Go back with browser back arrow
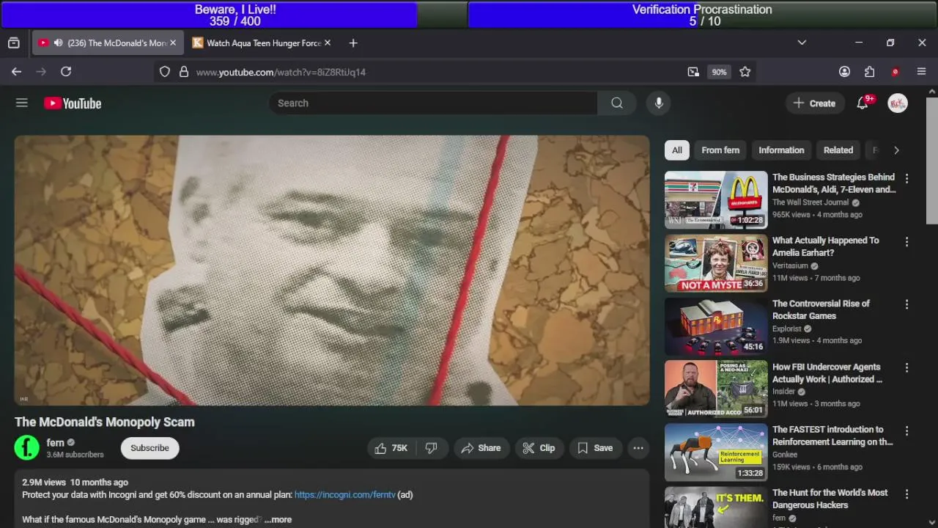The image size is (938, 528). pos(16,72)
